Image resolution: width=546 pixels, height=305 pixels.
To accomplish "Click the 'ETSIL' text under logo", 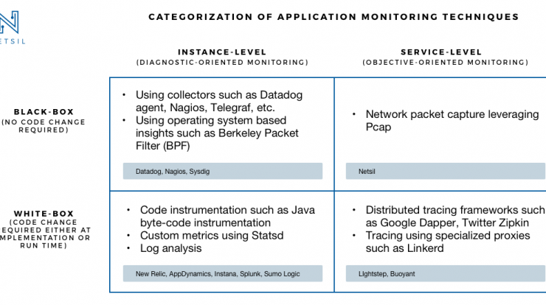I will point(13,41).
